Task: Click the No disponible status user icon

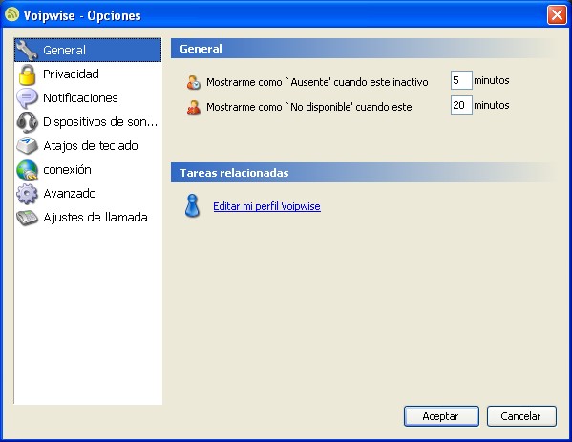Action: [193, 107]
